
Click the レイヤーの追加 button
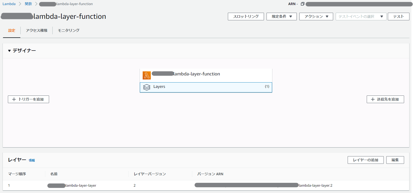pos(365,160)
